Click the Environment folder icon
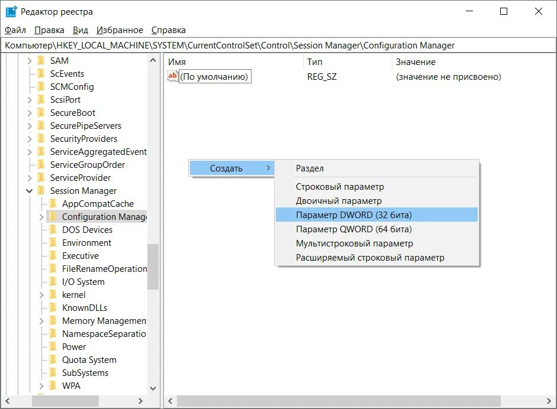This screenshot has width=557, height=409. (53, 243)
